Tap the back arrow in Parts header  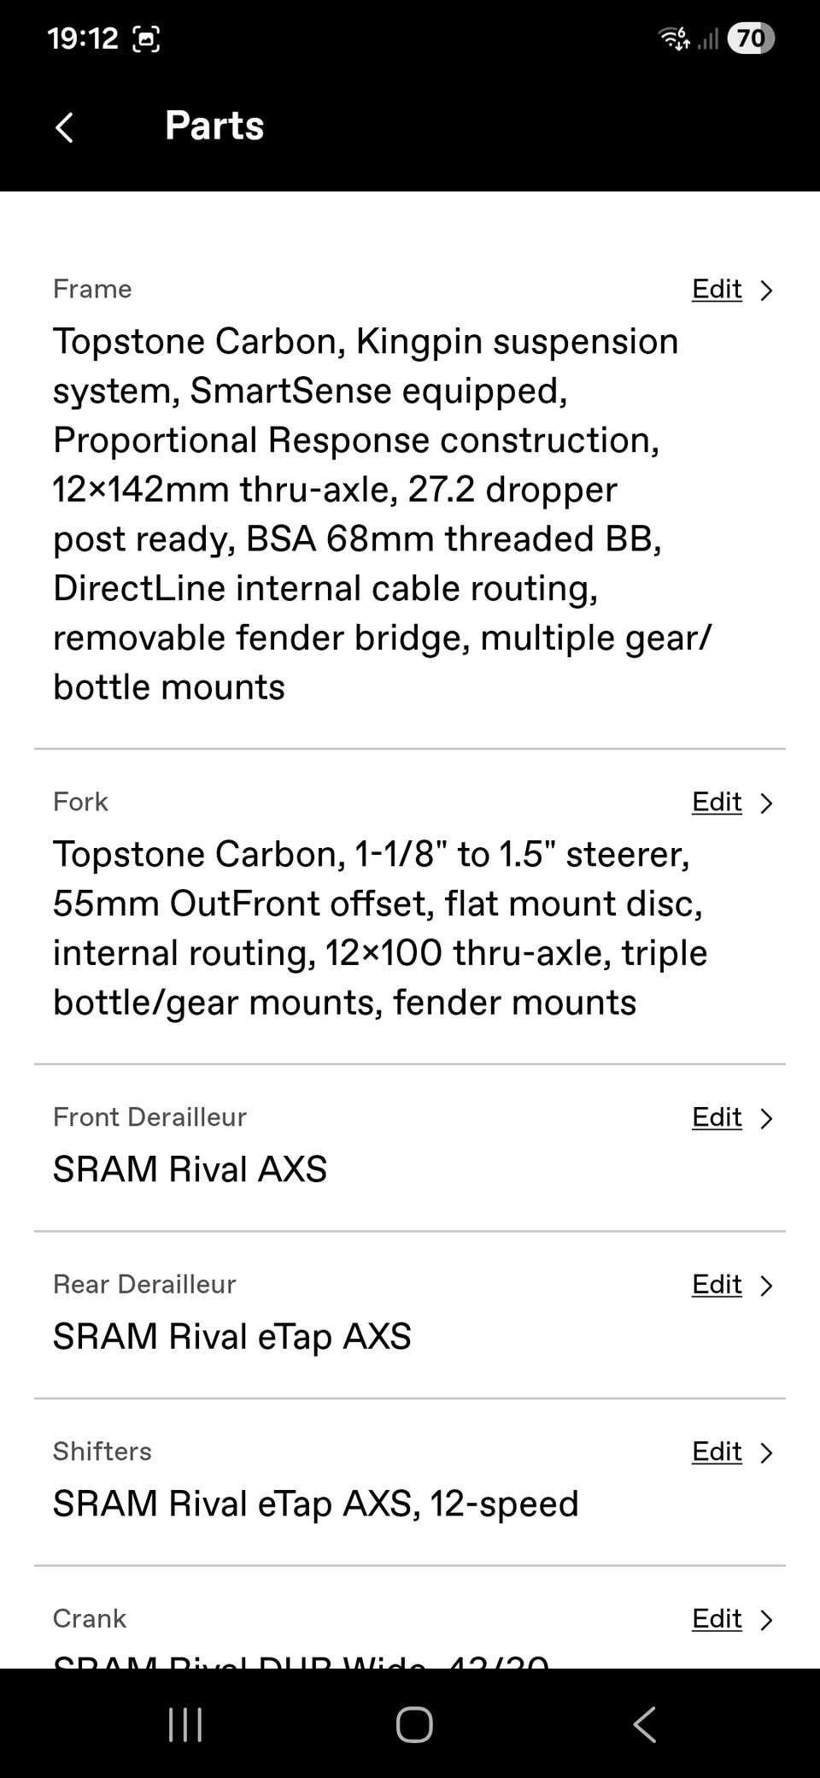click(65, 127)
